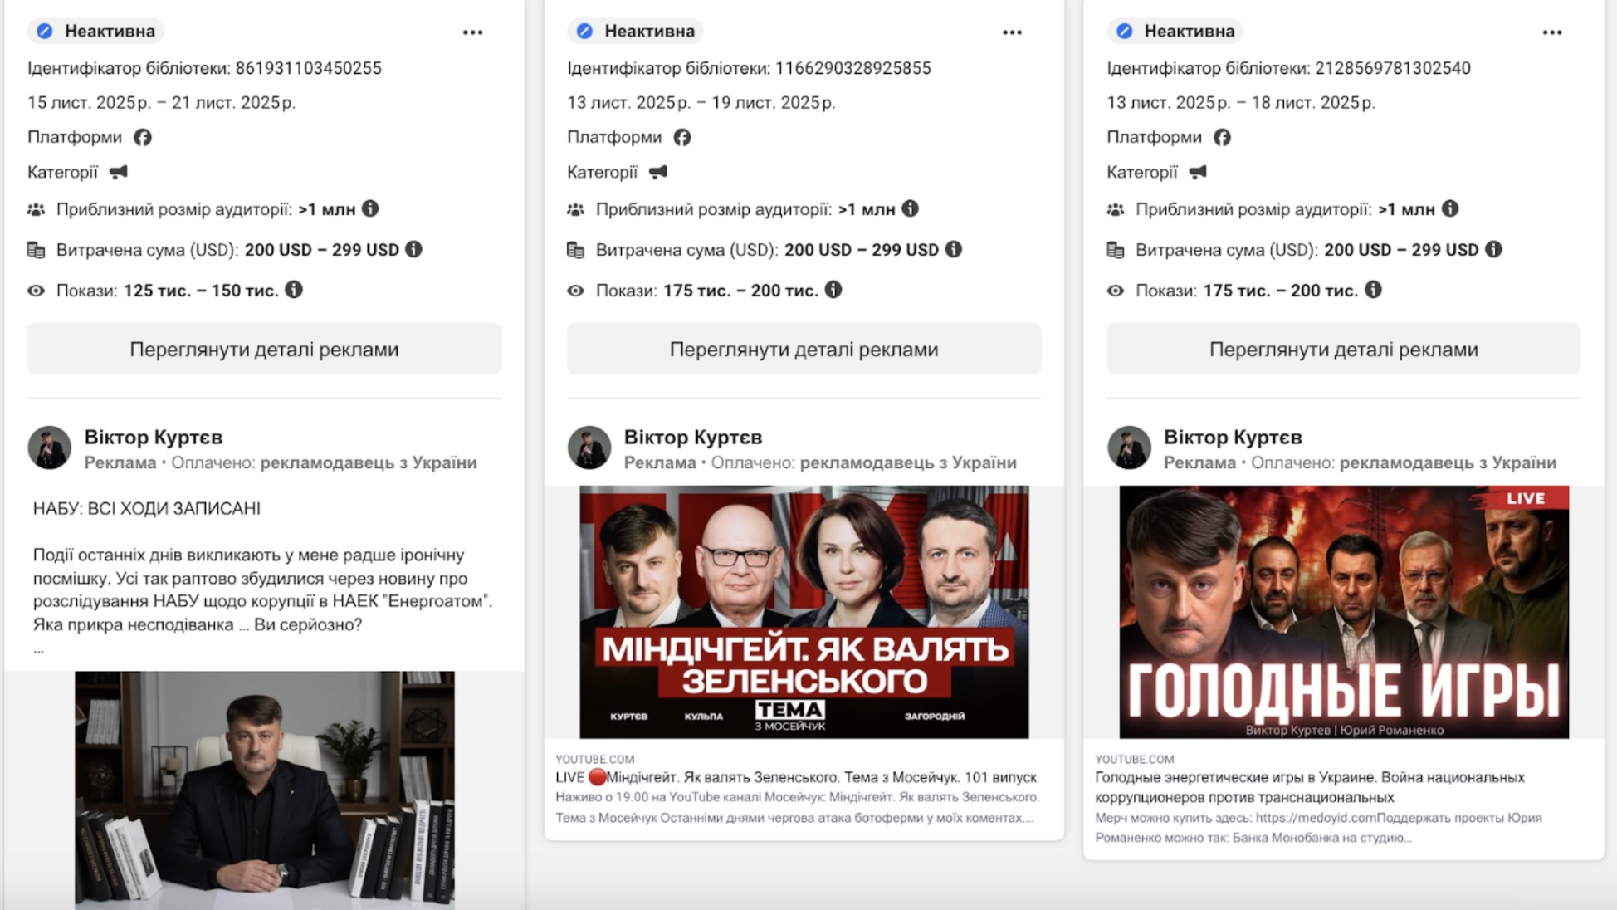Click audience size info icon on the middle ad
The height and width of the screenshot is (910, 1617).
[x=910, y=209]
